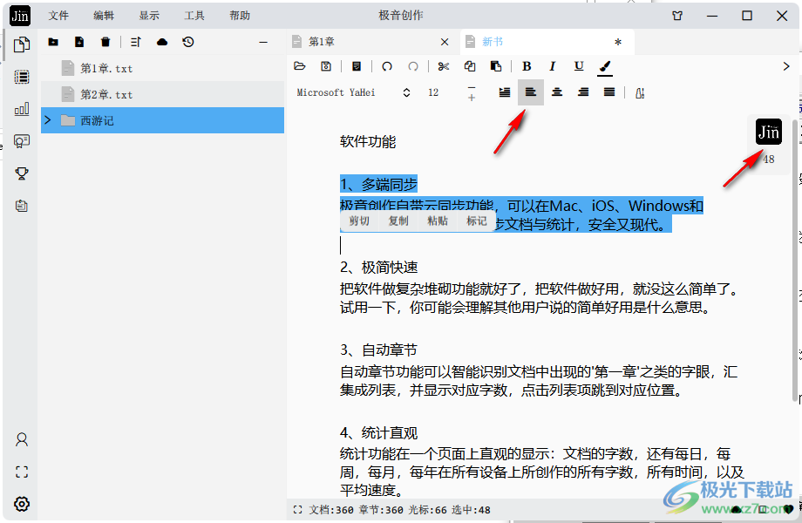Sort the file list
Image resolution: width=802 pixels, height=523 pixels.
click(135, 42)
